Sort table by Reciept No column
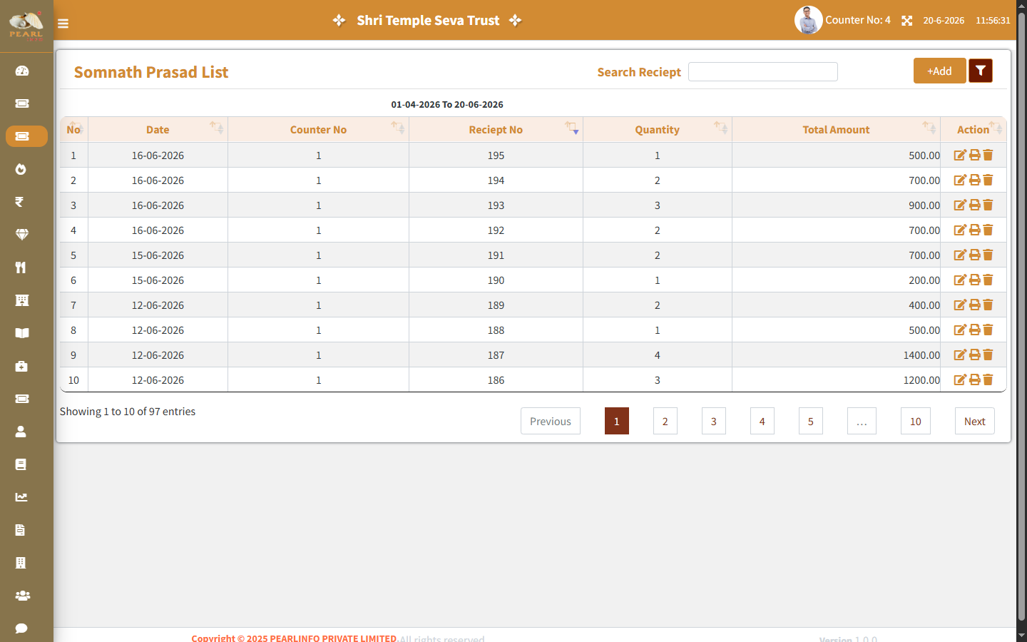The height and width of the screenshot is (642, 1027). coord(496,129)
